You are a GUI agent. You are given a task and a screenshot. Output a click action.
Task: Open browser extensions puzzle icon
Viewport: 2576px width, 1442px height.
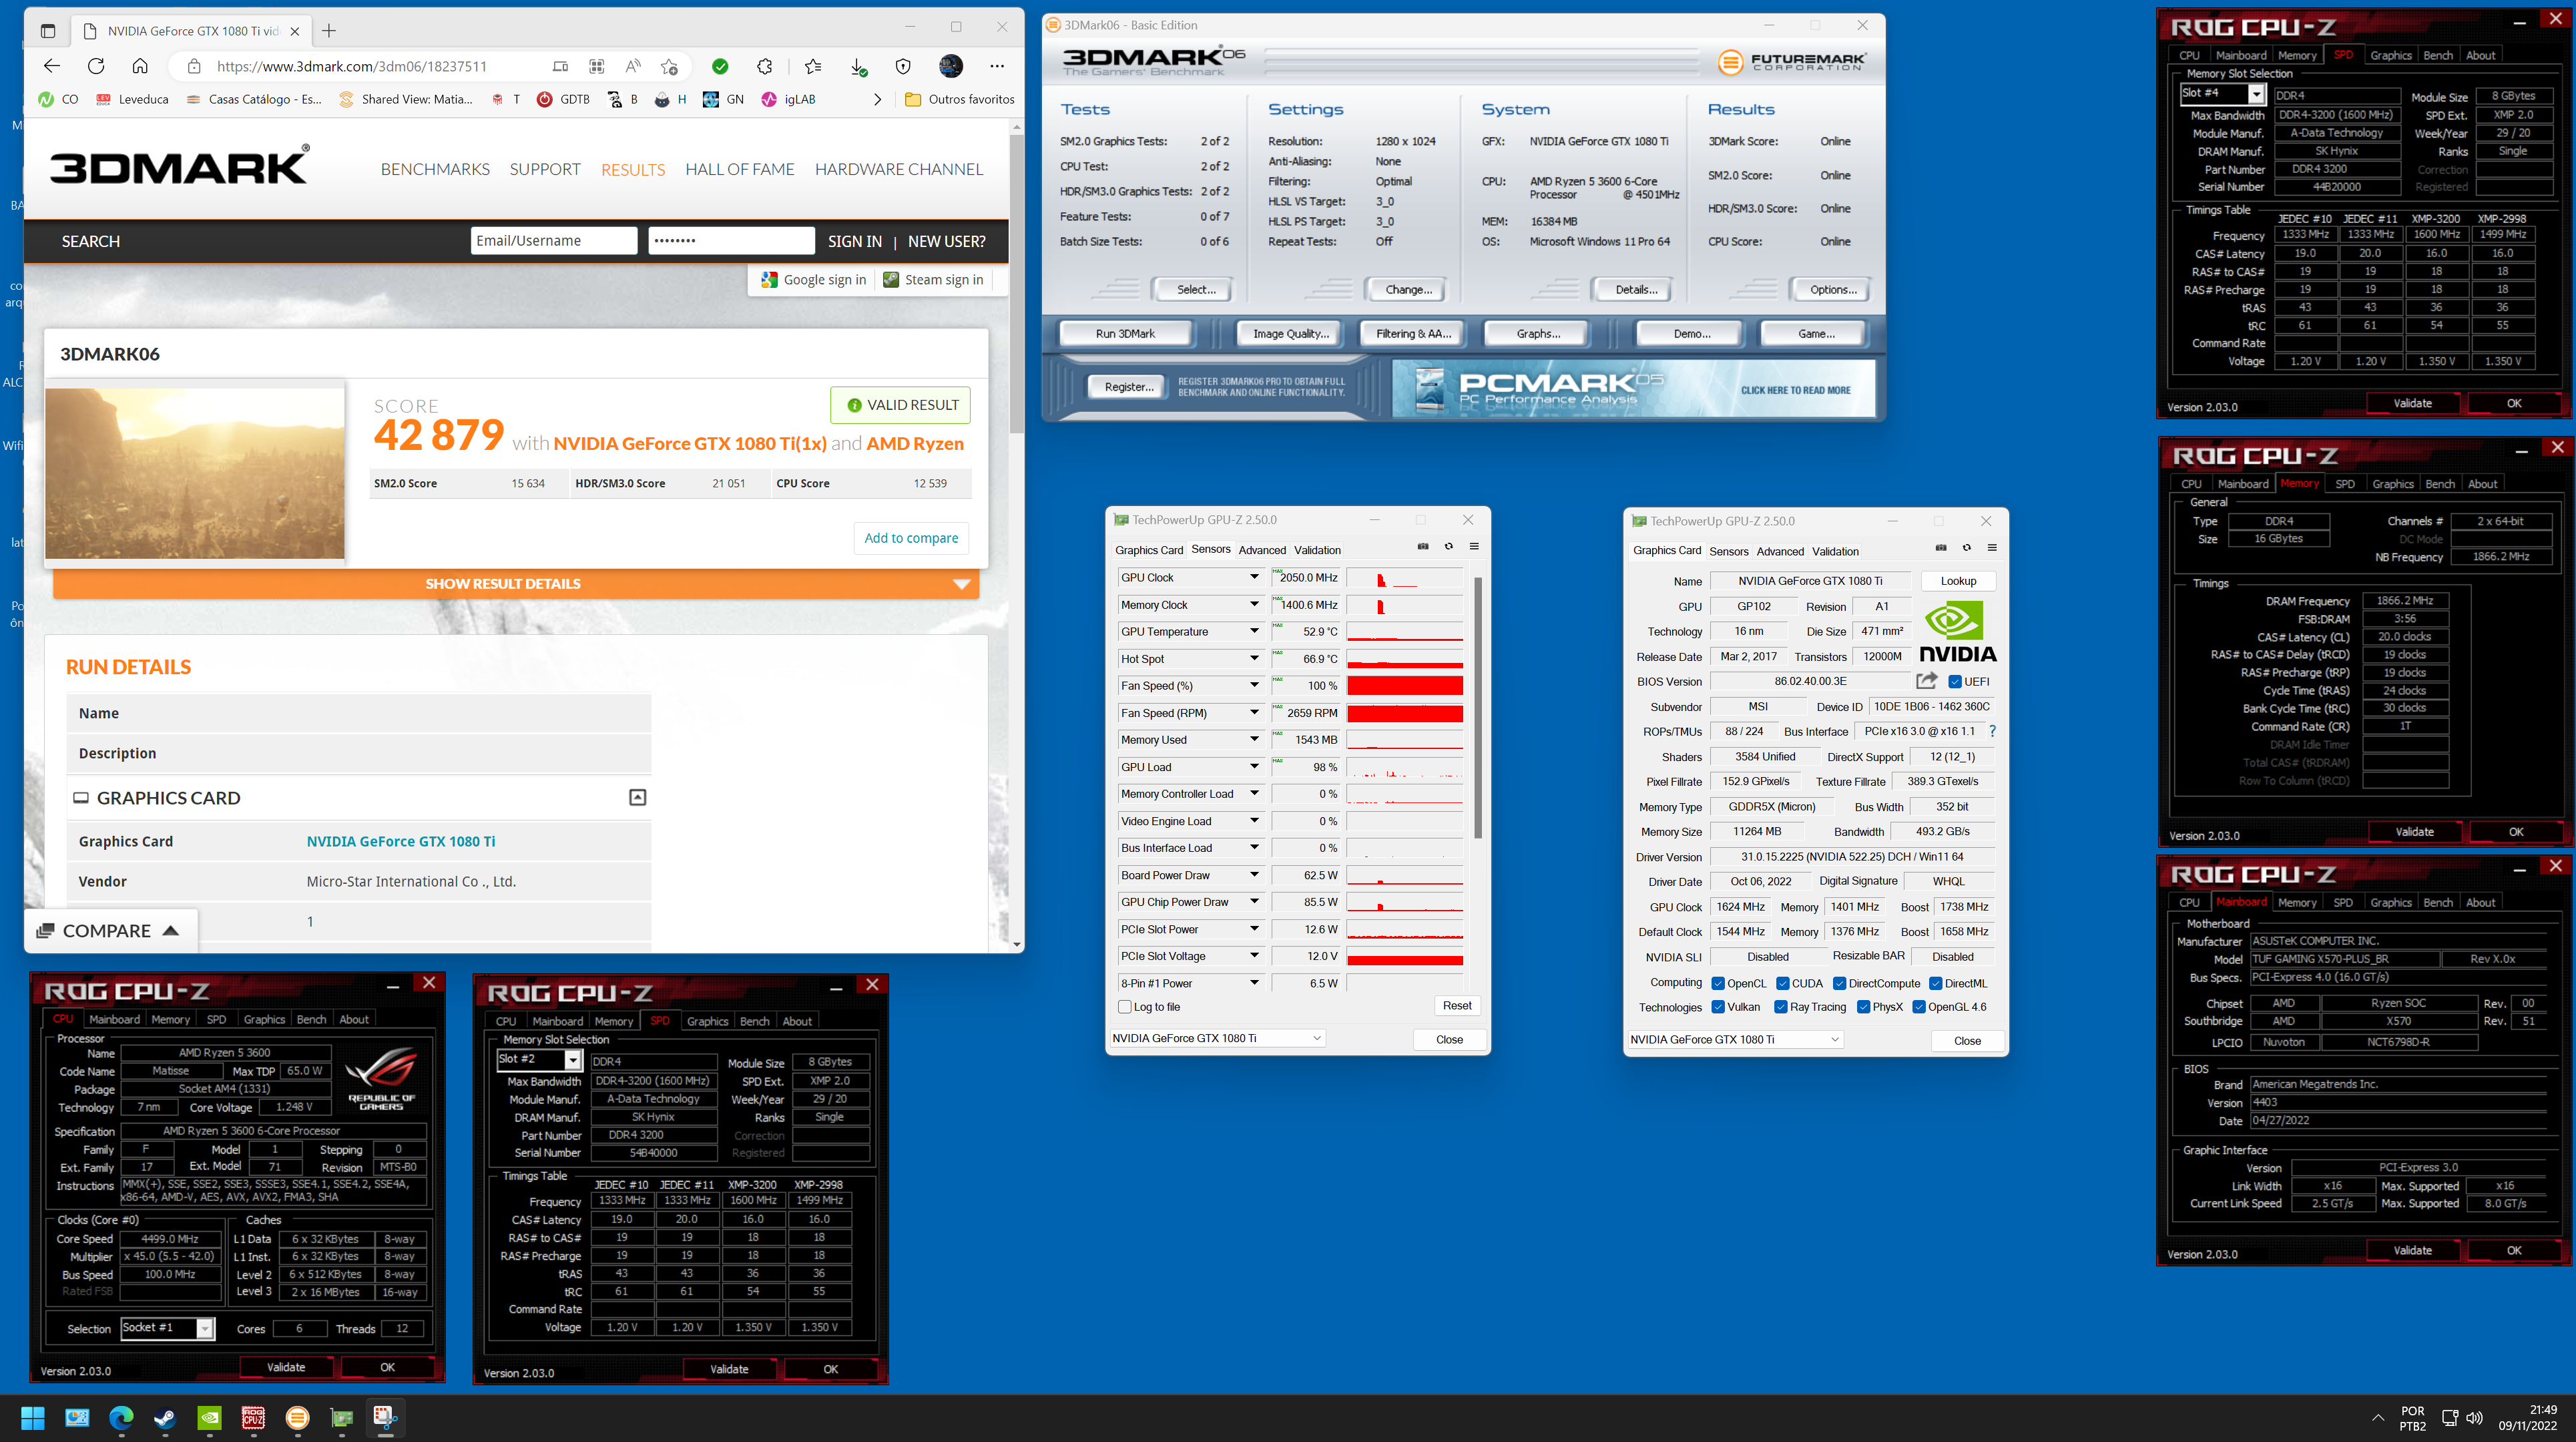pyautogui.click(x=765, y=66)
